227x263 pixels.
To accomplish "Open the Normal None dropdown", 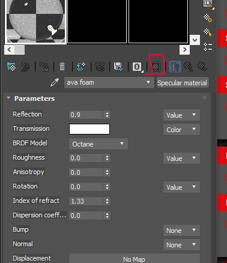I will click(x=181, y=245).
